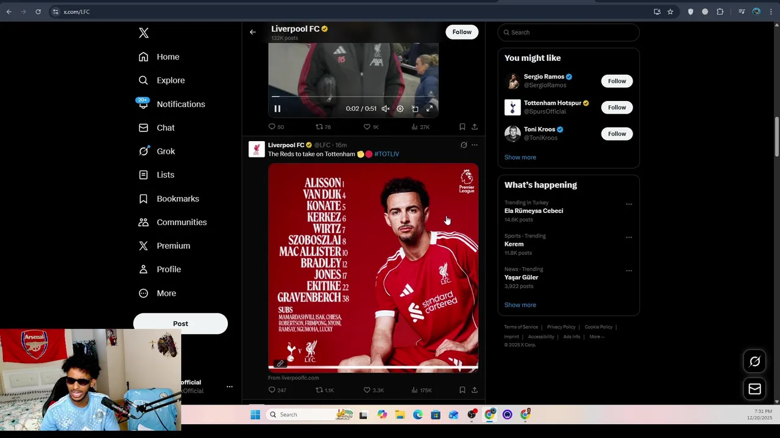Open options for Ela Rümeysa Cebeci trend
Screen dimensions: 780x438
(629, 204)
